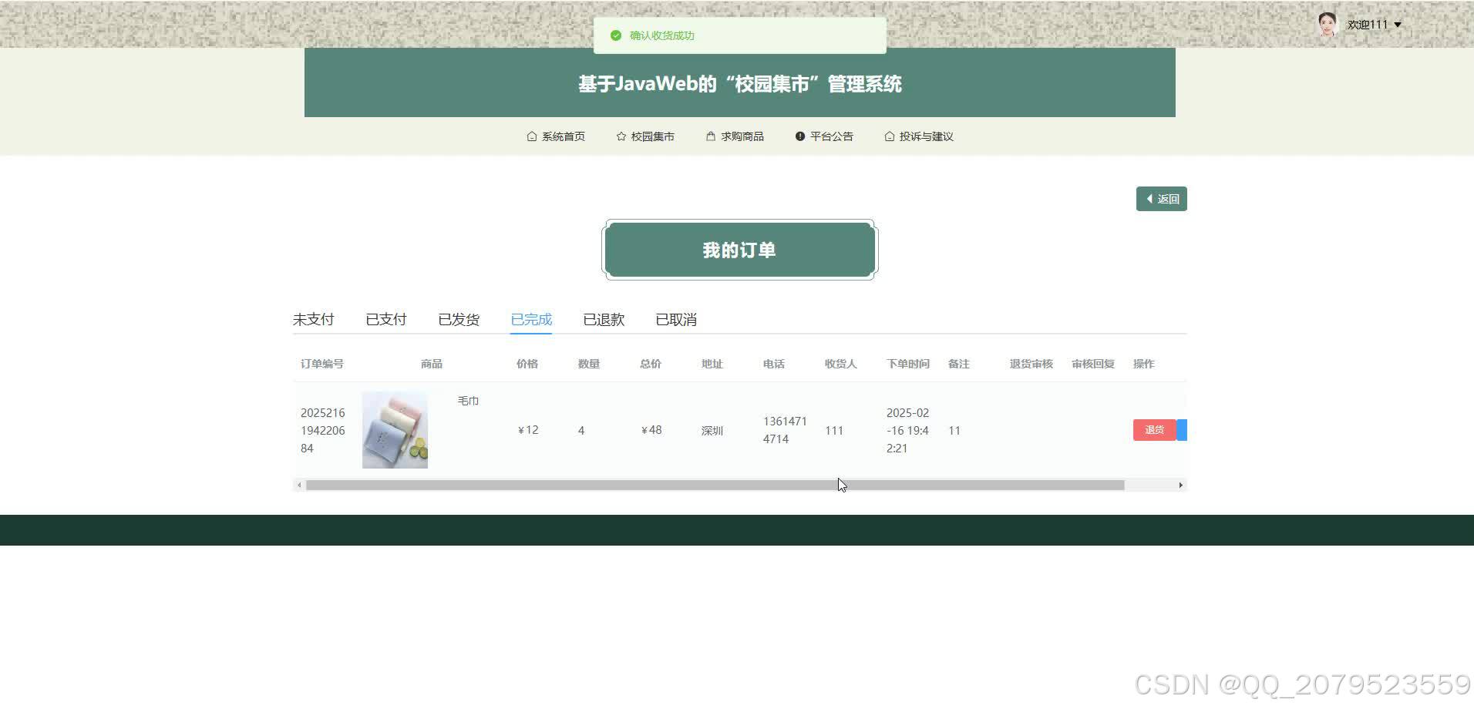View orders under the 已发货 tab
Screen dimensions: 1474x709
(x=459, y=319)
